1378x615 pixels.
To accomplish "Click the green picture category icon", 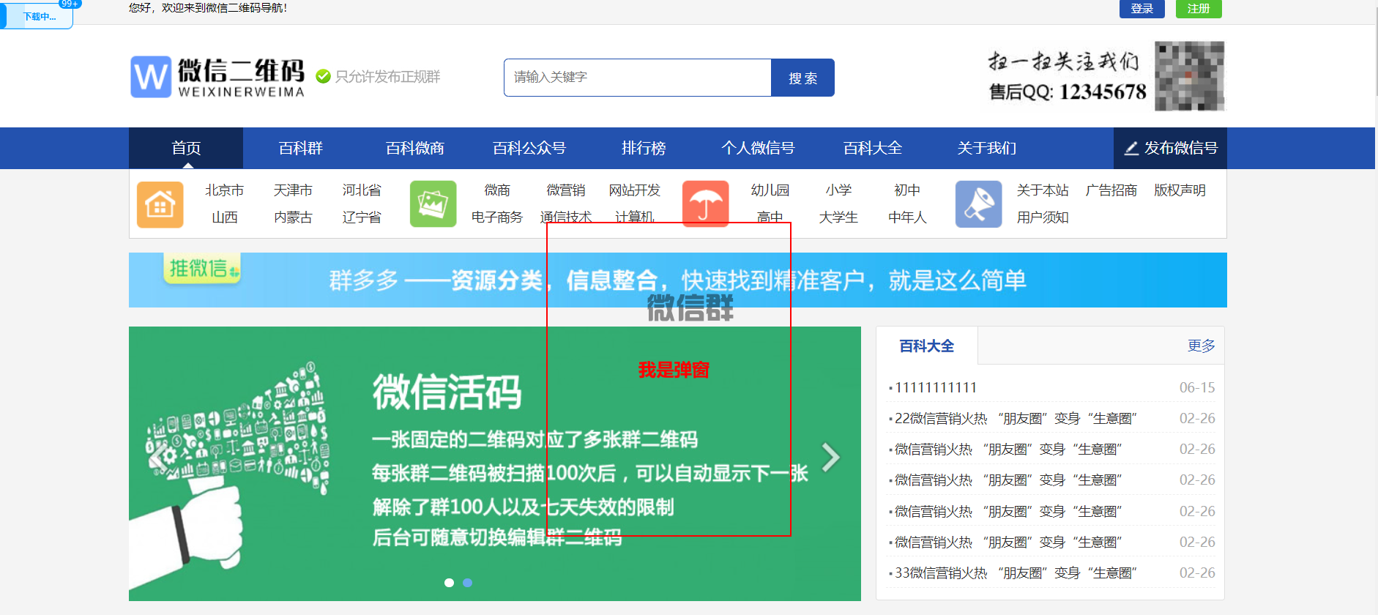I will point(433,204).
